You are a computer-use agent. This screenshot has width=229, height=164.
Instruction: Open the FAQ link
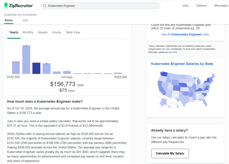175,52
